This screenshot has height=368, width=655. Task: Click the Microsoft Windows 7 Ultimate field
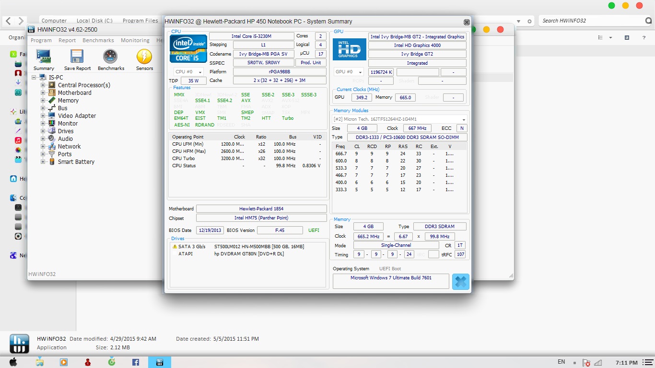pyautogui.click(x=391, y=281)
